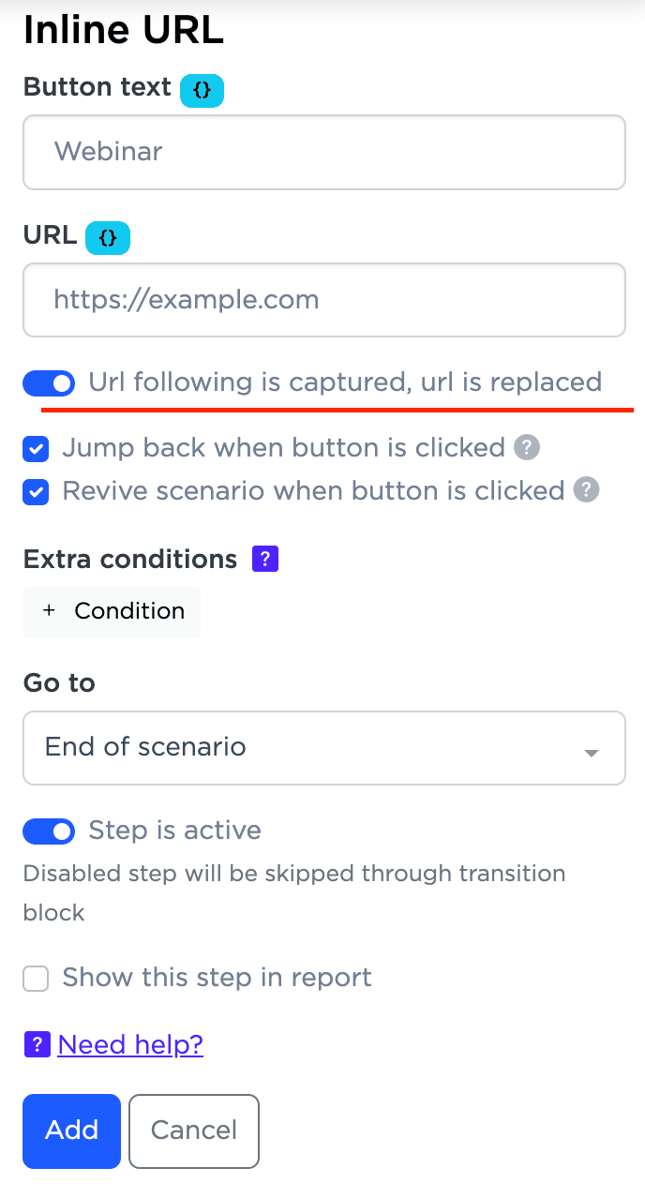Image resolution: width=645 pixels, height=1198 pixels.
Task: Open the Go to dropdown
Action: click(323, 748)
